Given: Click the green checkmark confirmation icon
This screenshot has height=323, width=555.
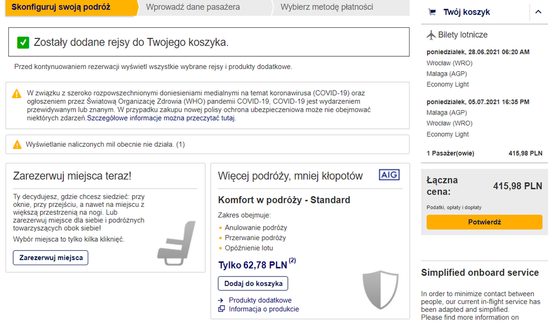Looking at the screenshot, I should [x=23, y=43].
